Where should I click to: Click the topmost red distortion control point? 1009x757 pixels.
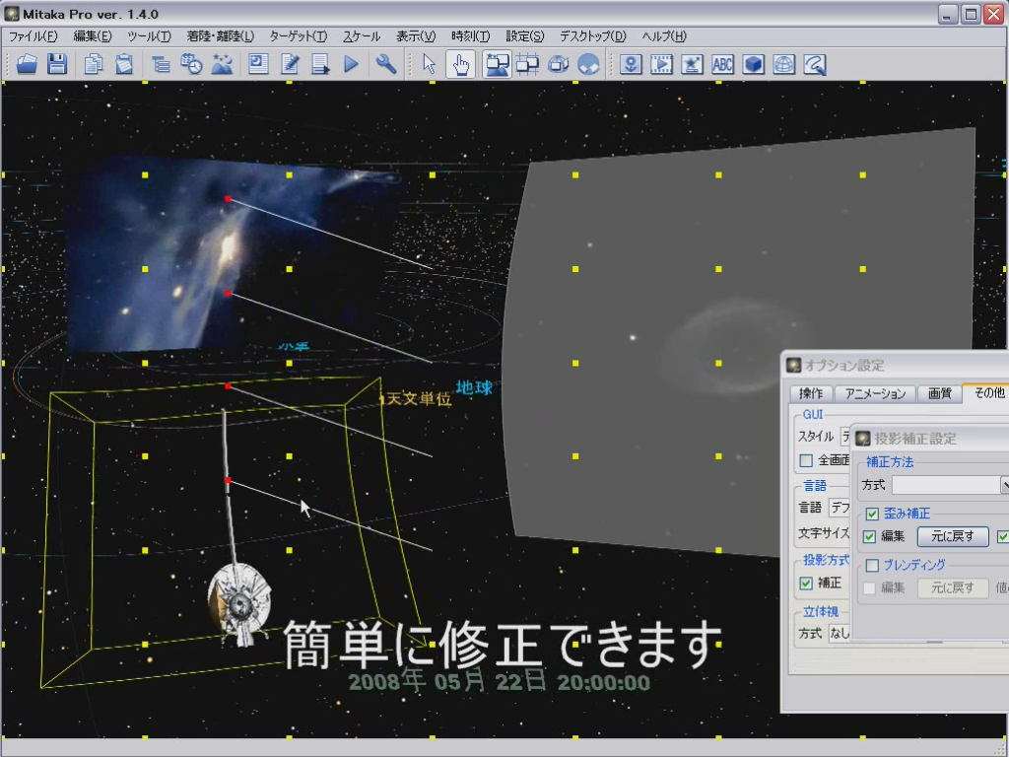pos(228,199)
